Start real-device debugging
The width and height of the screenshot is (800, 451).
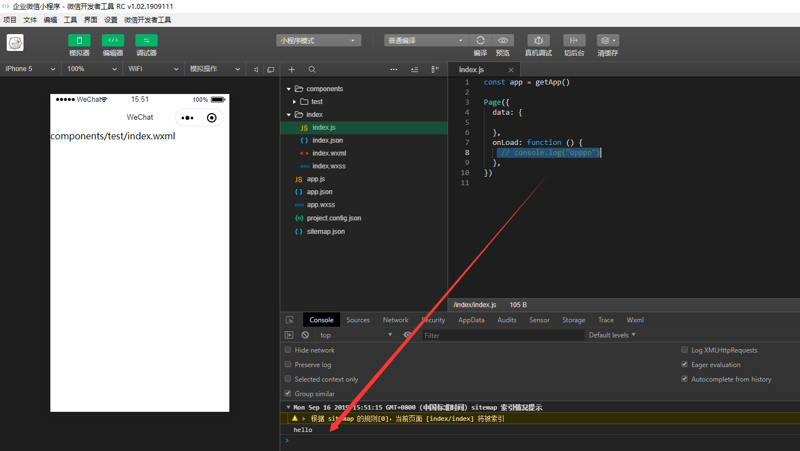539,40
